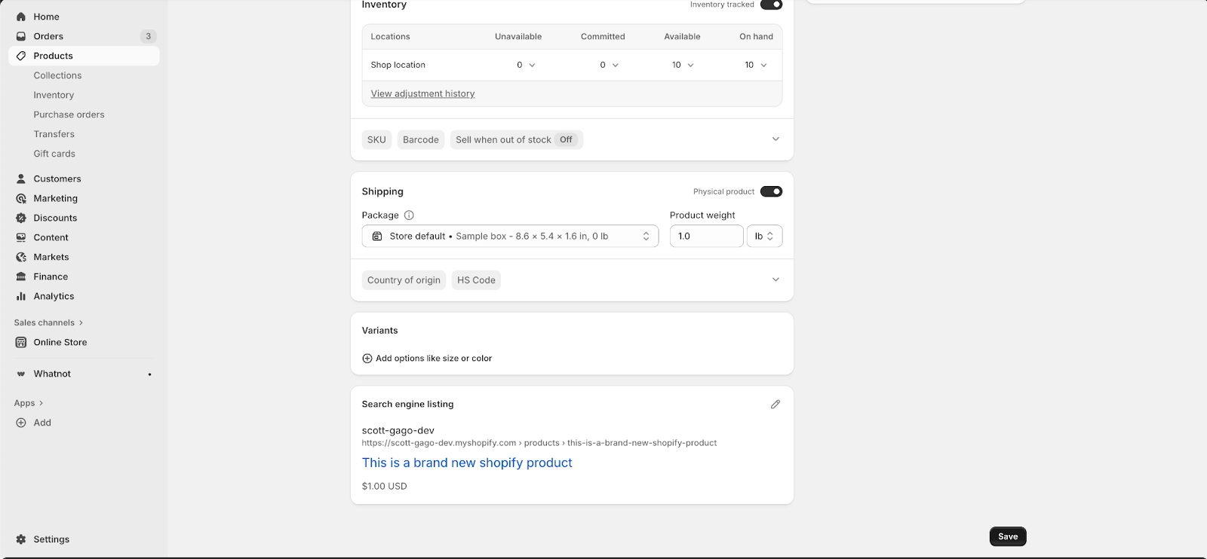Click the Settings gear icon
1207x559 pixels.
coord(21,539)
